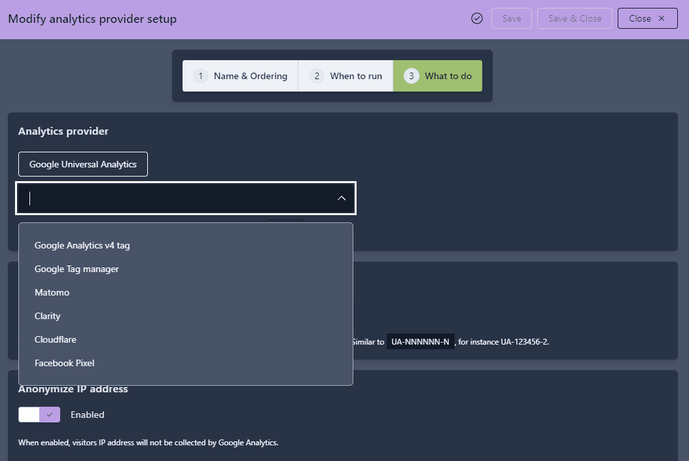
Task: Close the analytics provider setup dialog
Action: point(647,18)
